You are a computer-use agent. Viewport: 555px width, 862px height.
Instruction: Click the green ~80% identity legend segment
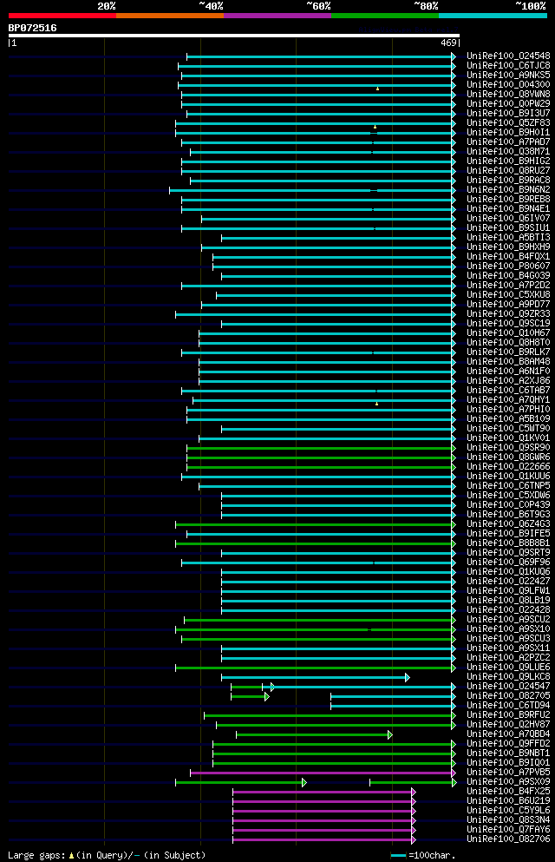tap(385, 16)
